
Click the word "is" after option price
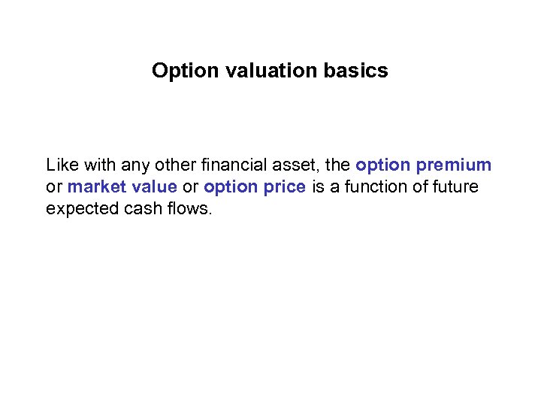[318, 186]
